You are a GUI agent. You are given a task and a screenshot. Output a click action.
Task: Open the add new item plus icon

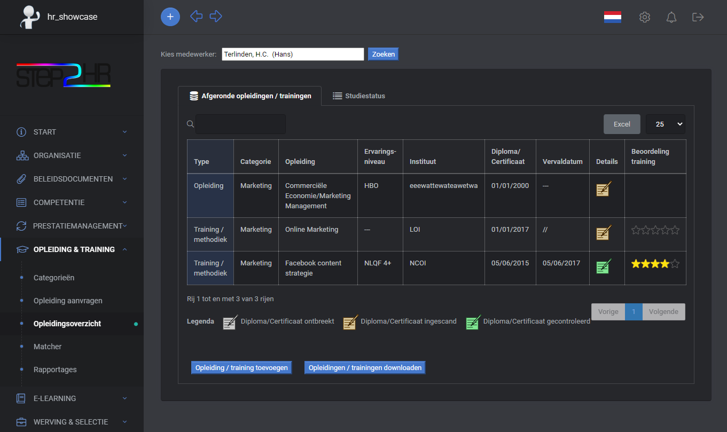tap(170, 17)
